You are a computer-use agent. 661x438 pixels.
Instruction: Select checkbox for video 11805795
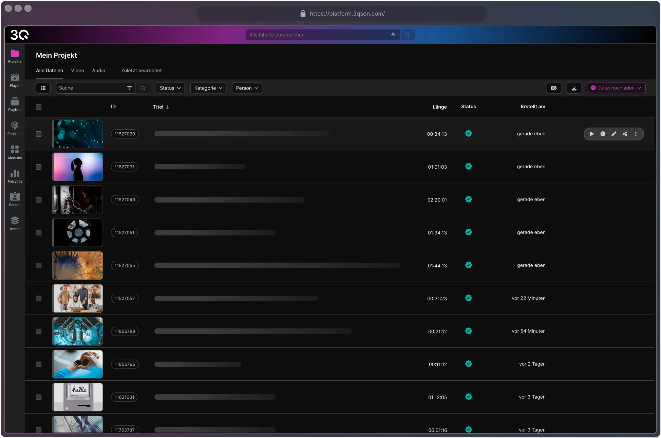39,364
